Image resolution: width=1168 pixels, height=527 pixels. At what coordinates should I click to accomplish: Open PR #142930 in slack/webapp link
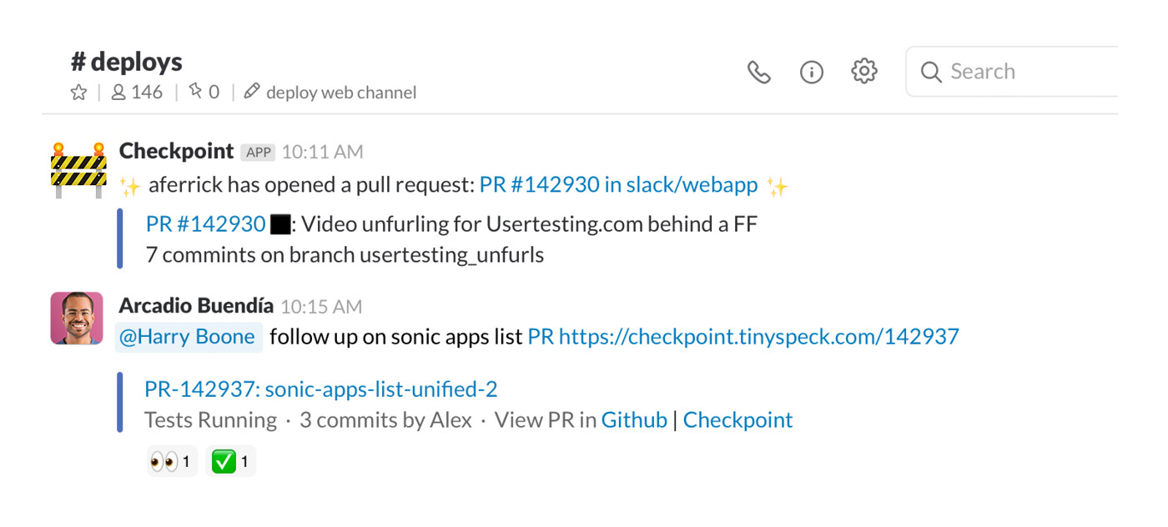click(x=618, y=185)
